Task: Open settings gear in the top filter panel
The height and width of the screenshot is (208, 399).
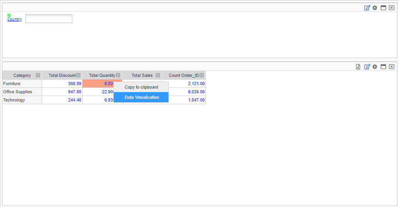Action: [x=375, y=8]
